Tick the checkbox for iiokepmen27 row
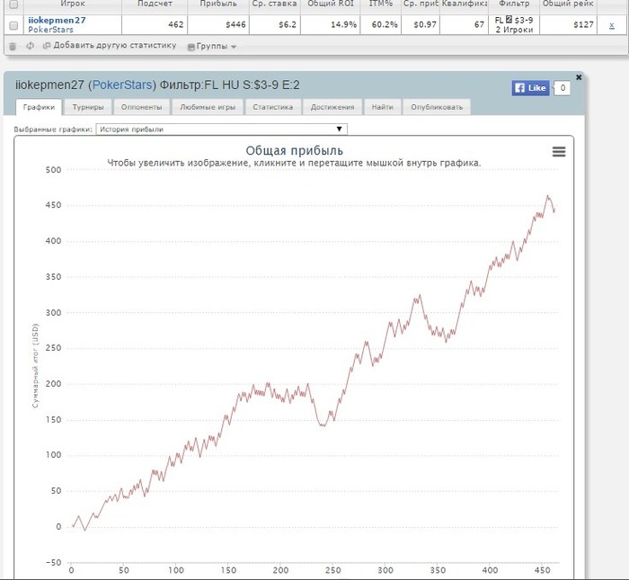Viewport: 629px width, 580px height. 13,25
